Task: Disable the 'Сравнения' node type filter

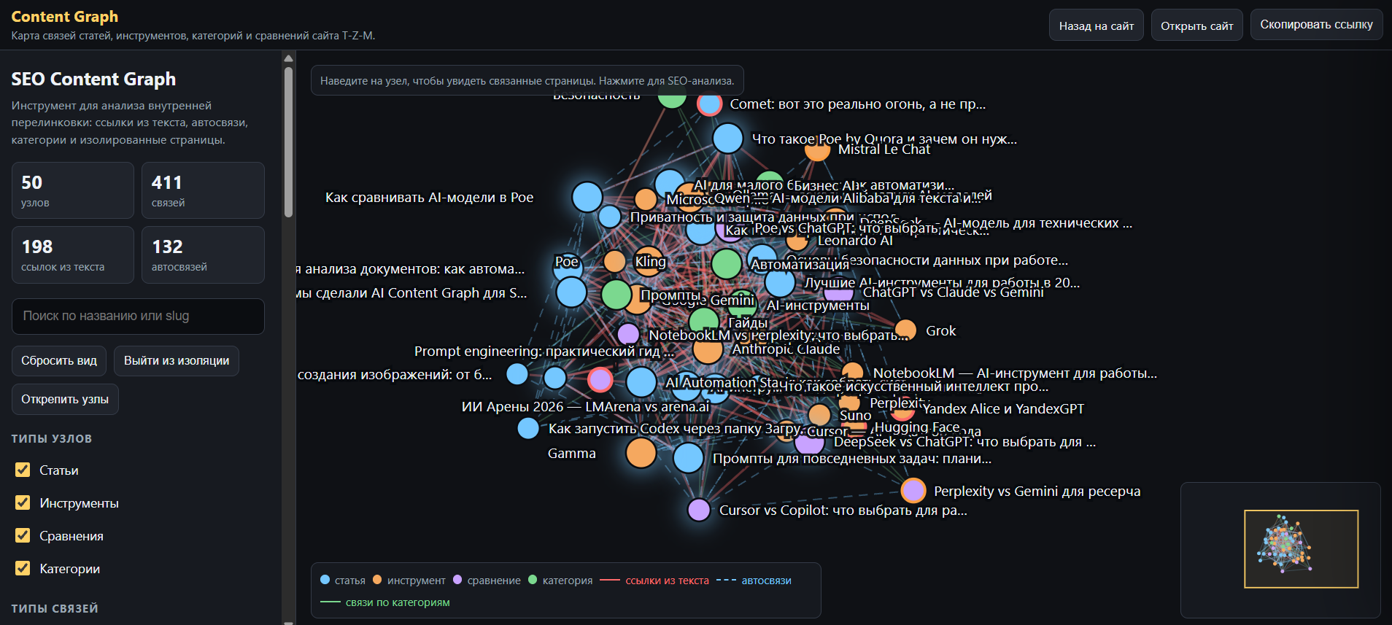Action: [x=23, y=535]
